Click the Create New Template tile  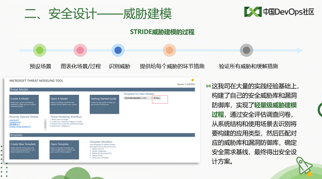pos(24,150)
